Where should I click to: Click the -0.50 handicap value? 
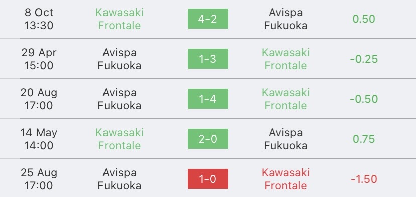[364, 99]
